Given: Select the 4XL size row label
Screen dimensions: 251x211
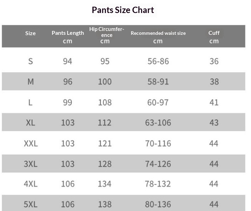Looking at the screenshot, I should pyautogui.click(x=31, y=184).
